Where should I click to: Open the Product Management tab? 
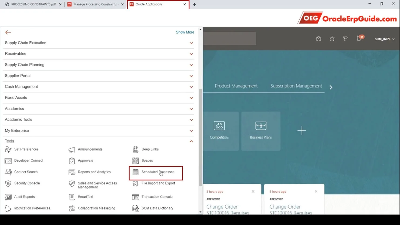pyautogui.click(x=236, y=86)
